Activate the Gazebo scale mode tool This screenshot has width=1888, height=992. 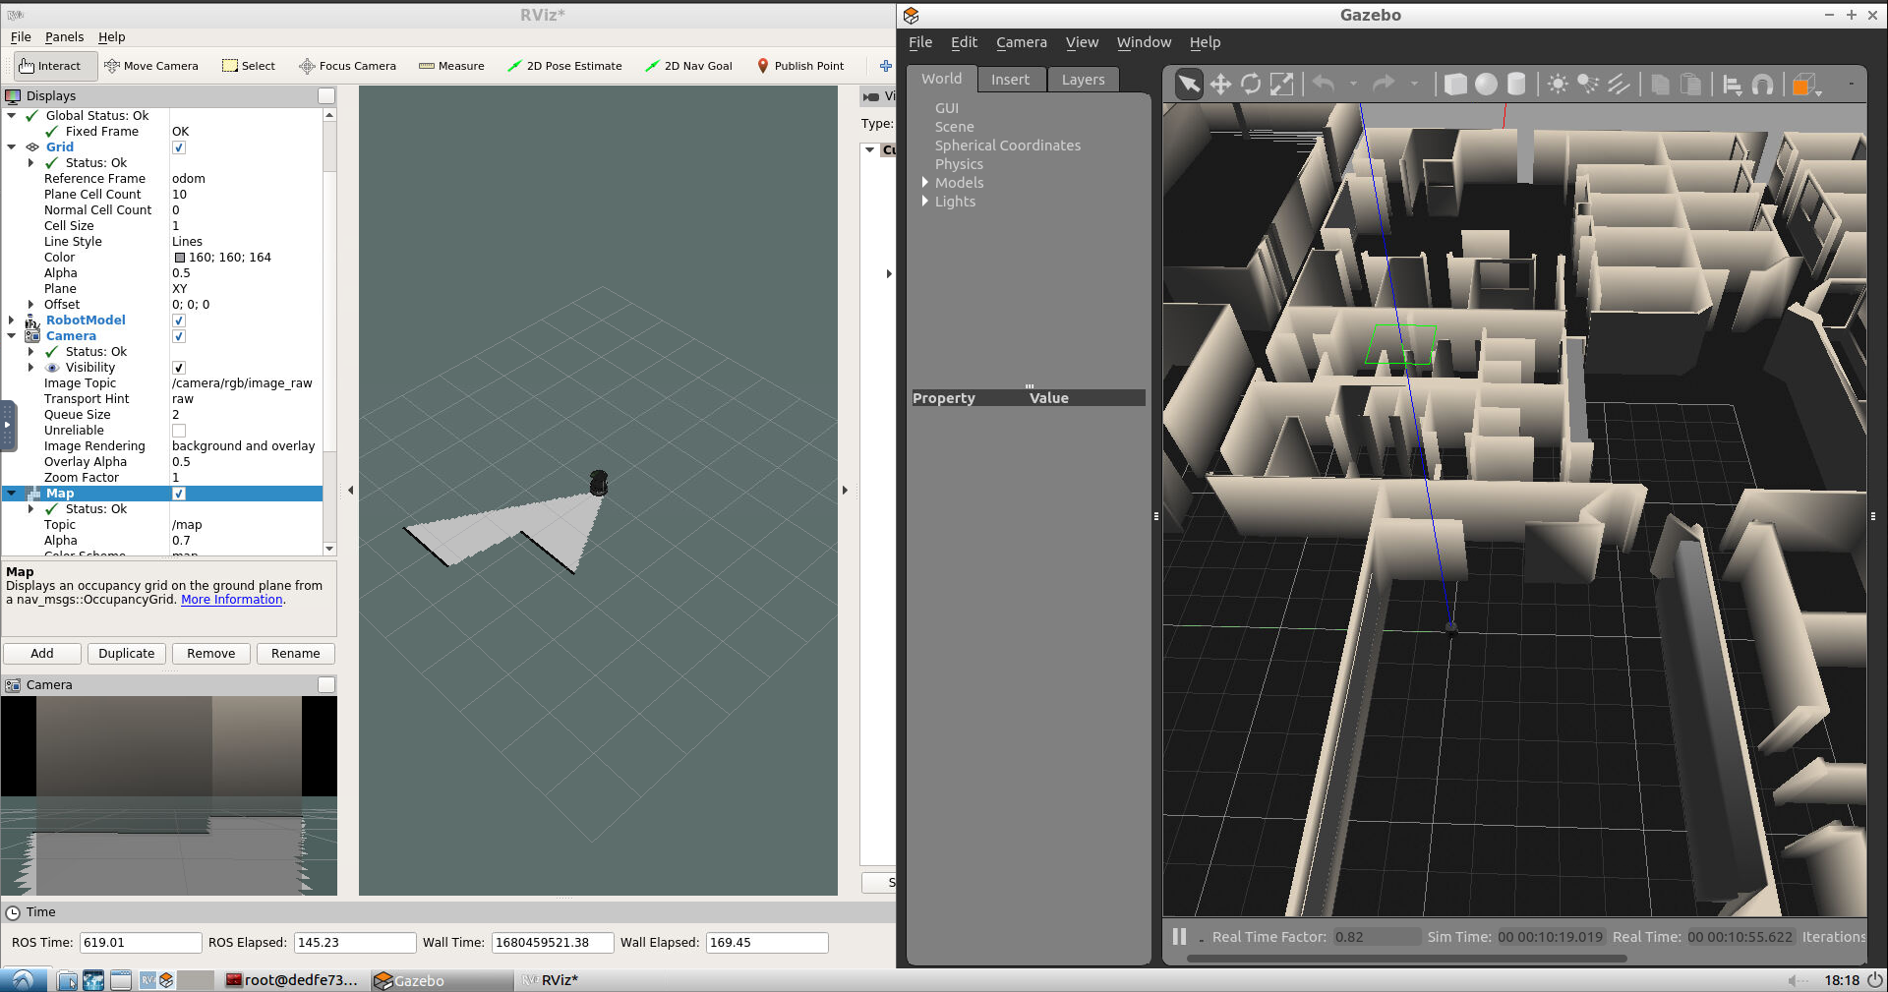coord(1281,84)
